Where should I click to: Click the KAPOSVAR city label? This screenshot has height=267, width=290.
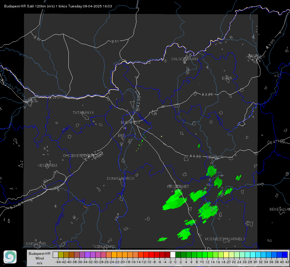tap(36, 244)
